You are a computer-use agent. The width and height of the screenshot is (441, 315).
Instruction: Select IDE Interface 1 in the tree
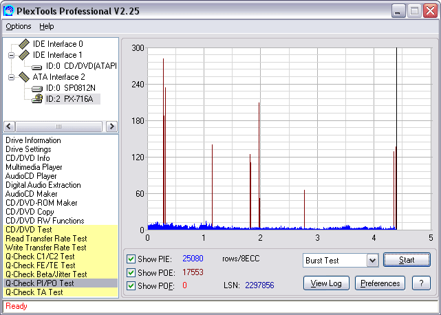click(57, 55)
